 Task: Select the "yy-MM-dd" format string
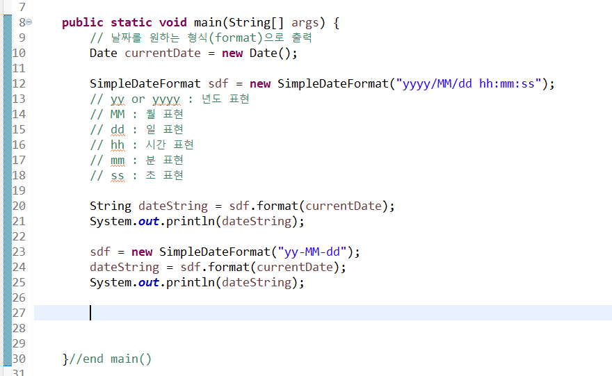click(312, 252)
